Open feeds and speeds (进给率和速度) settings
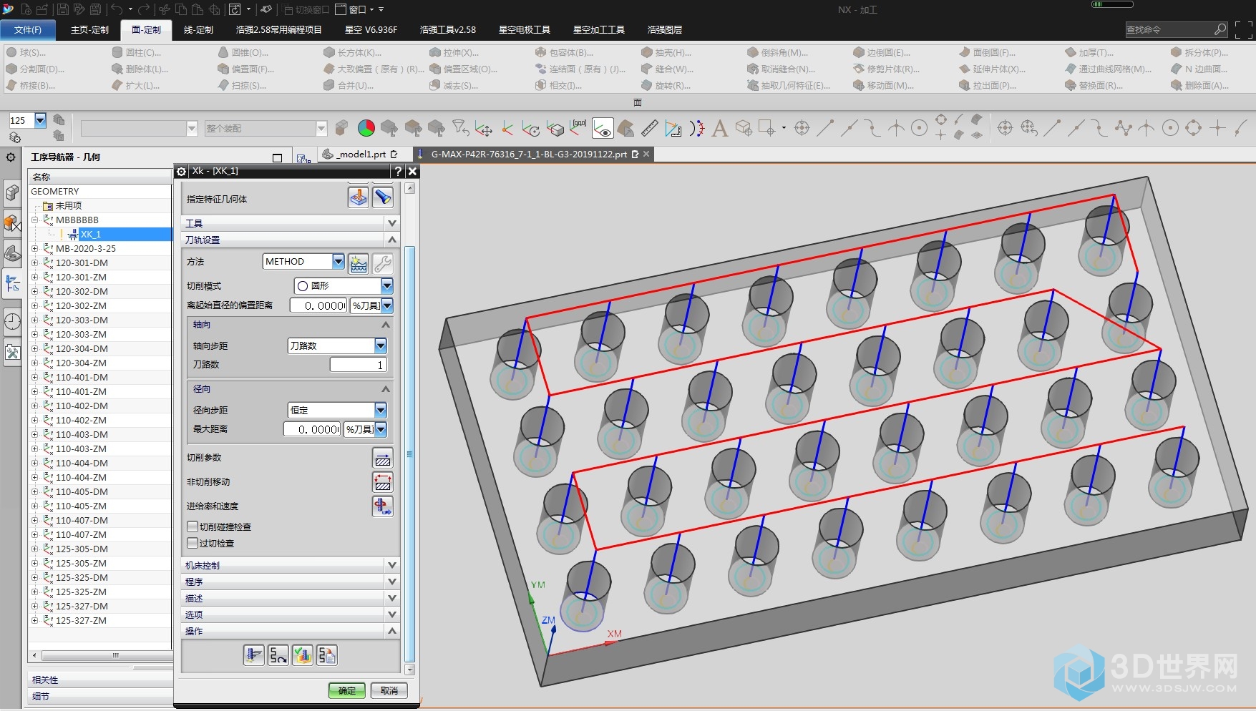This screenshot has width=1256, height=711. point(383,506)
